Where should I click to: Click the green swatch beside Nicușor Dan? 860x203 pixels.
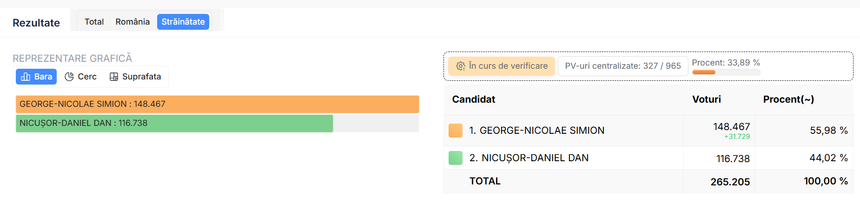(x=456, y=158)
